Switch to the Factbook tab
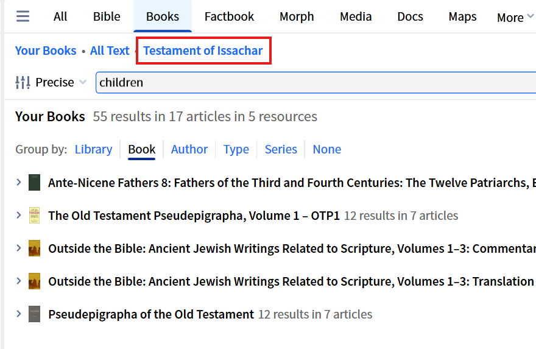The height and width of the screenshot is (349, 536). [x=229, y=16]
